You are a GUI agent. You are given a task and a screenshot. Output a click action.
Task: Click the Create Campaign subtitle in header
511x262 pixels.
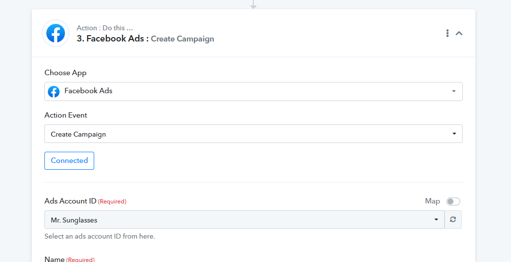183,39
